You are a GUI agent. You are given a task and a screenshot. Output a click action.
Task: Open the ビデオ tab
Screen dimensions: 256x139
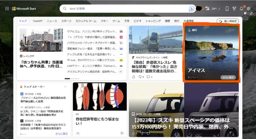pos(137,21)
